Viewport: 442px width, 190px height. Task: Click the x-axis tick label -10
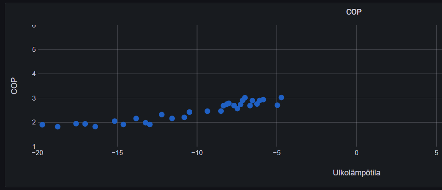(x=197, y=153)
